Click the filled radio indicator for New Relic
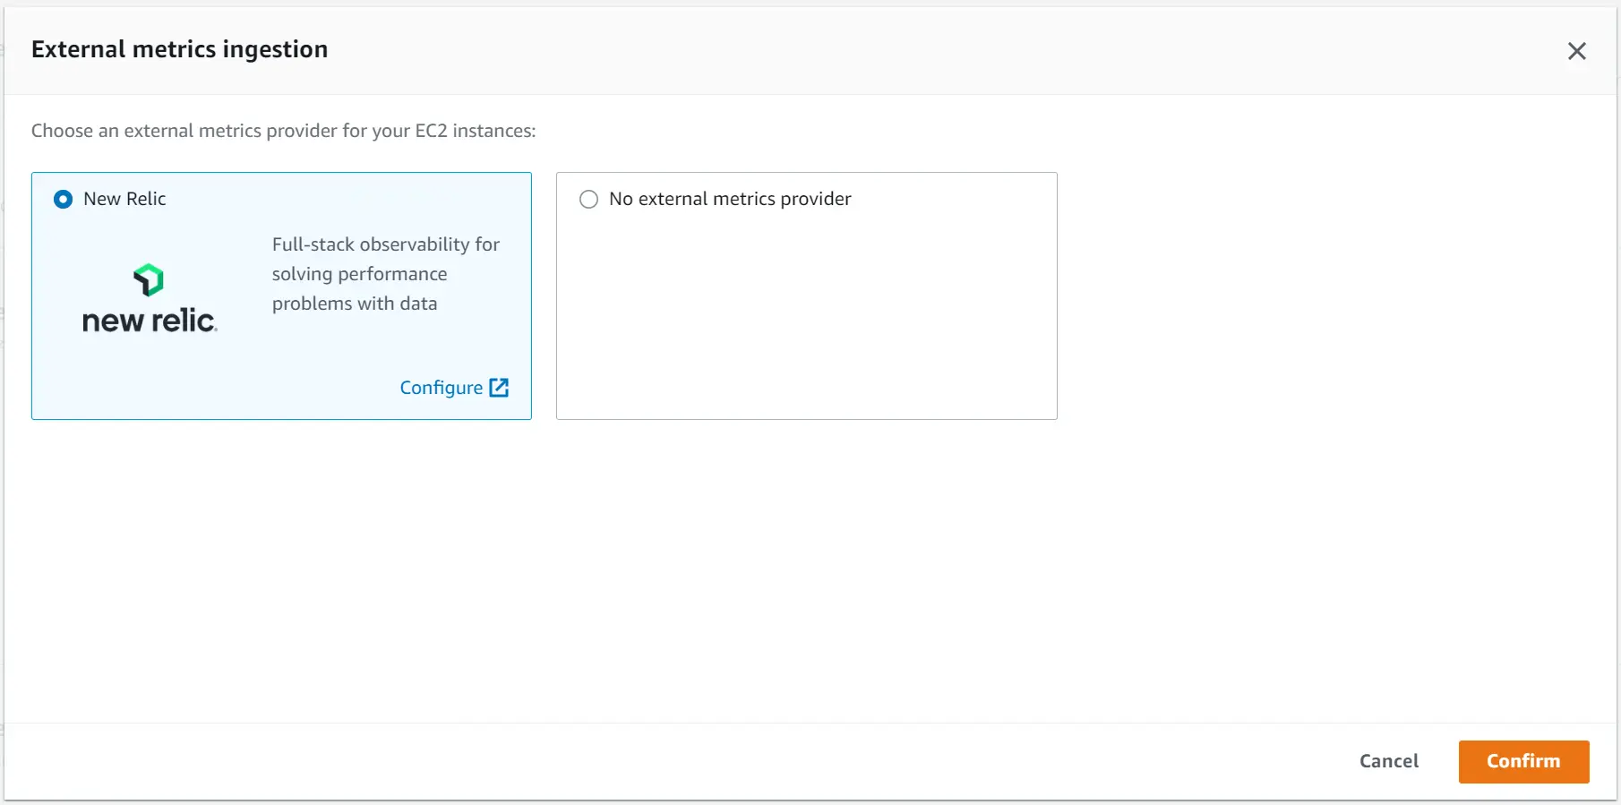This screenshot has width=1621, height=805. 63,199
